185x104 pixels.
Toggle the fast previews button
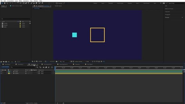[x=95, y=62]
